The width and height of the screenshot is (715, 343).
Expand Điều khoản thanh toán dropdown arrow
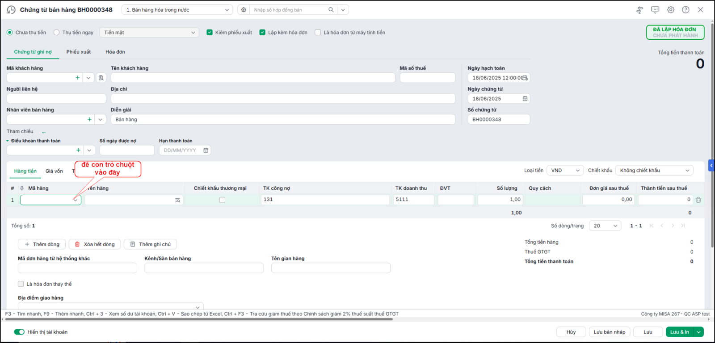click(x=89, y=151)
